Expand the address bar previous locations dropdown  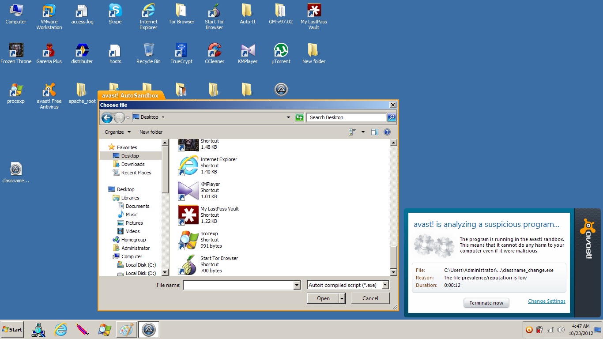[x=289, y=117]
